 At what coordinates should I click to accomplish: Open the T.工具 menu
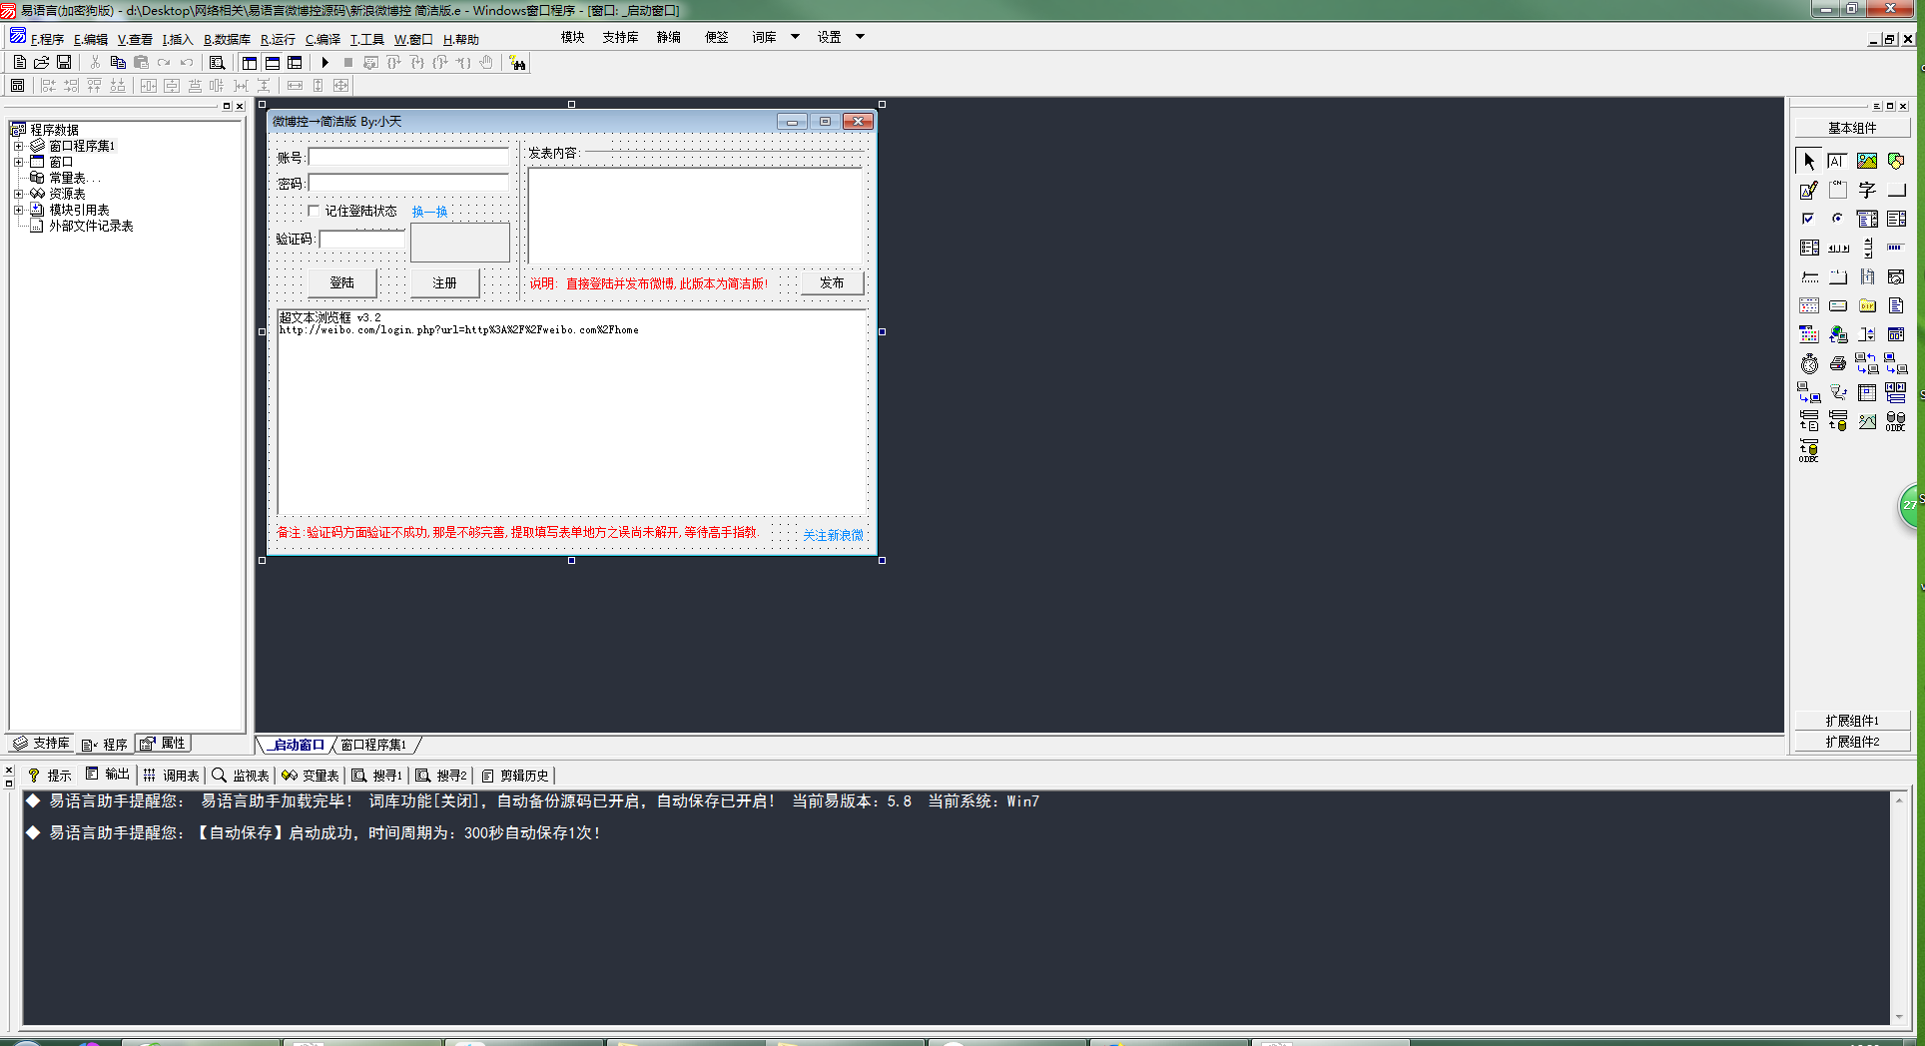point(366,39)
